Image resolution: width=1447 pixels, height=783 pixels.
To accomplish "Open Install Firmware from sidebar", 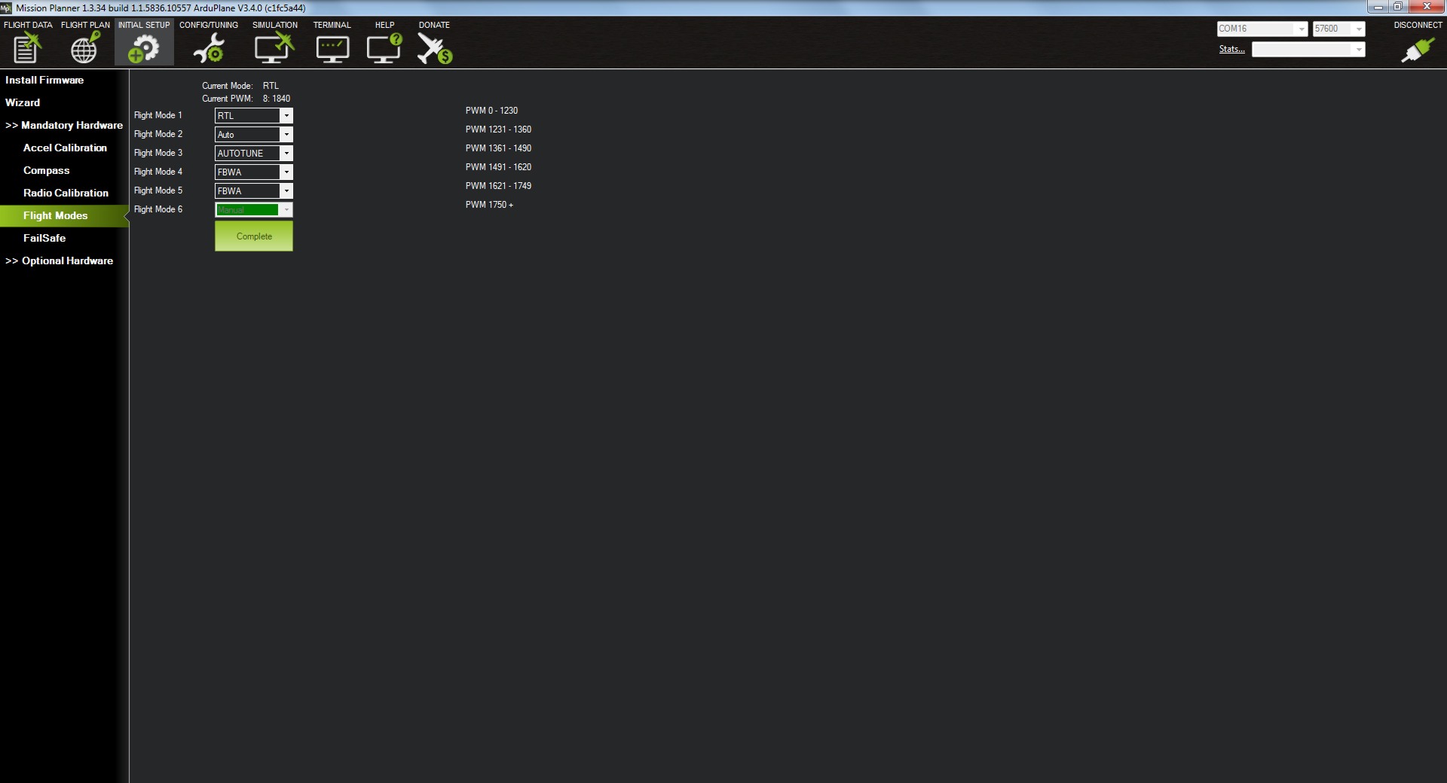I will (44, 81).
